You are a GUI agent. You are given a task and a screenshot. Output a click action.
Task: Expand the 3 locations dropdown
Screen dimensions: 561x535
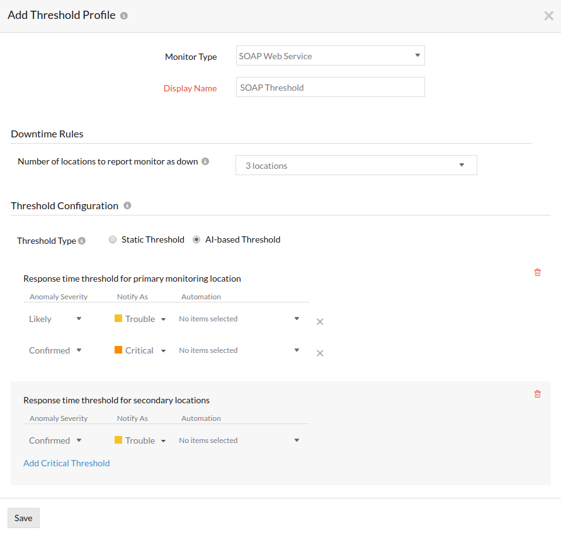point(356,165)
